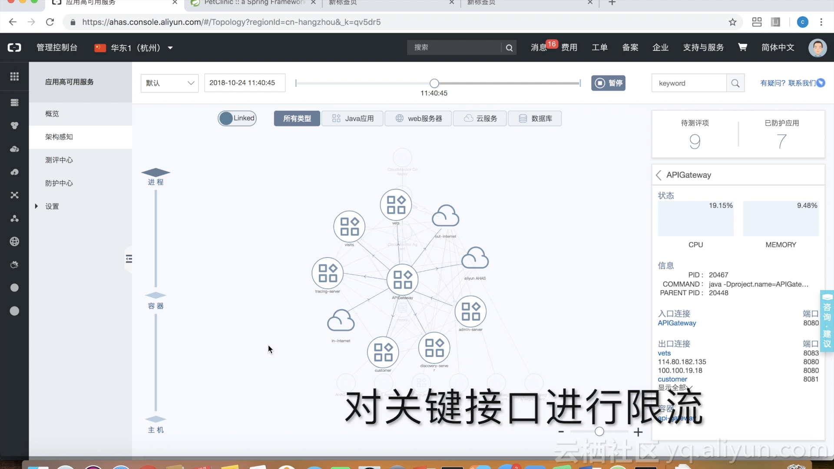Click the vets outbound connection link
This screenshot has width=834, height=469.
click(664, 353)
